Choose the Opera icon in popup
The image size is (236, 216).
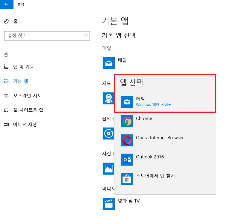[x=127, y=140]
